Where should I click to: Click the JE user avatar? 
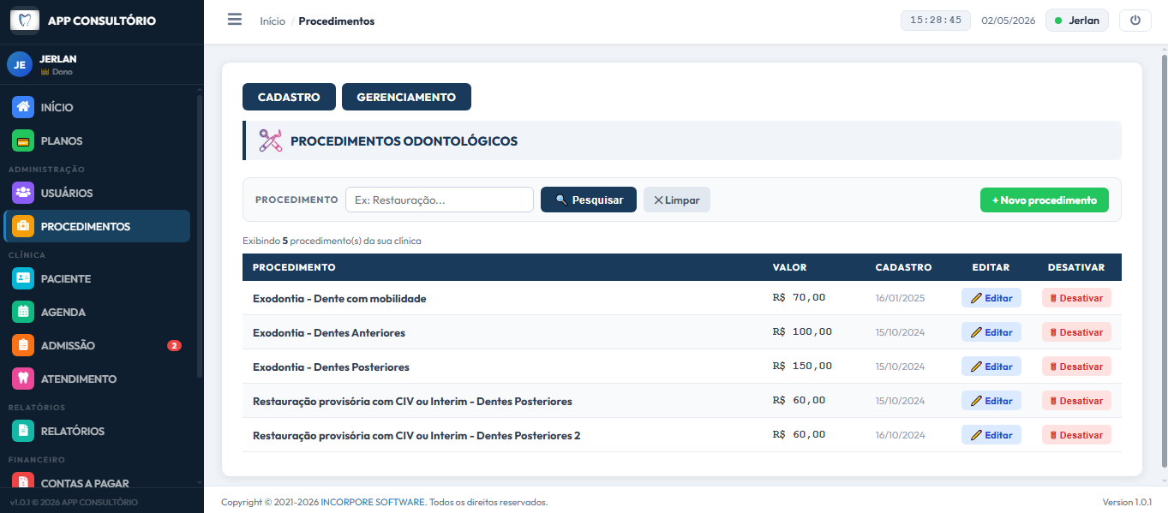pos(20,64)
